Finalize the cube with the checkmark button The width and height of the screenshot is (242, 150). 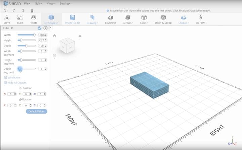tap(40, 28)
